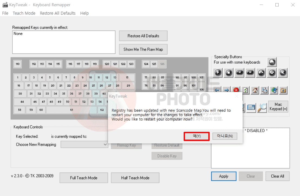The height and width of the screenshot is (196, 300).
Task: Click the Play media specialty button
Action: click(218, 73)
